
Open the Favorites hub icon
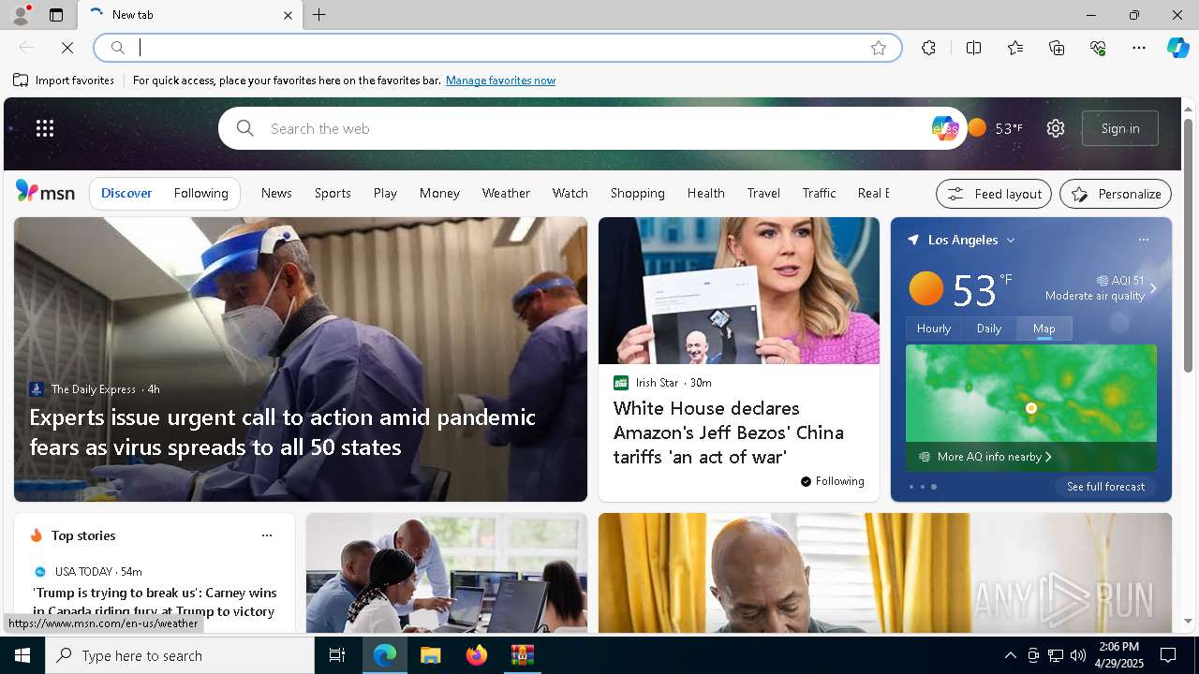[x=1015, y=48]
